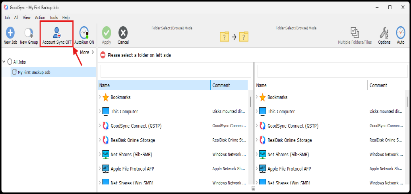This screenshot has width=411, height=194.
Task: Collapse the All Jobs tree node
Action: 4,62
